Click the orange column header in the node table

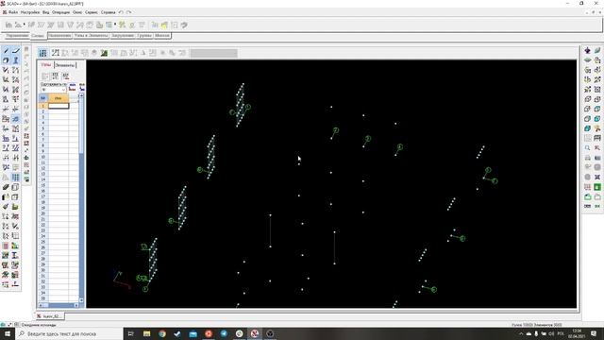pyautogui.click(x=59, y=98)
